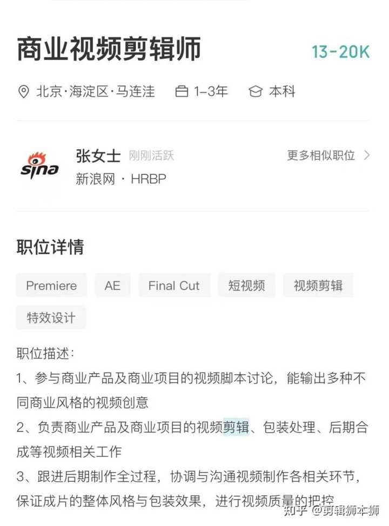Viewport: 389px width, 526px height.
Task: Select the 视频剪辑 tag
Action: click(318, 286)
